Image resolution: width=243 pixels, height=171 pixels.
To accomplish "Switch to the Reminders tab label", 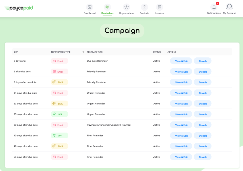I will click(107, 13).
